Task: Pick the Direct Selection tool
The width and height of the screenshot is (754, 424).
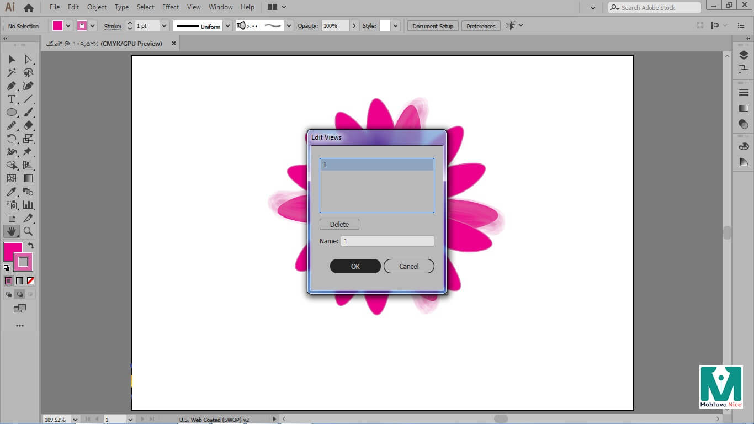Action: (28, 60)
